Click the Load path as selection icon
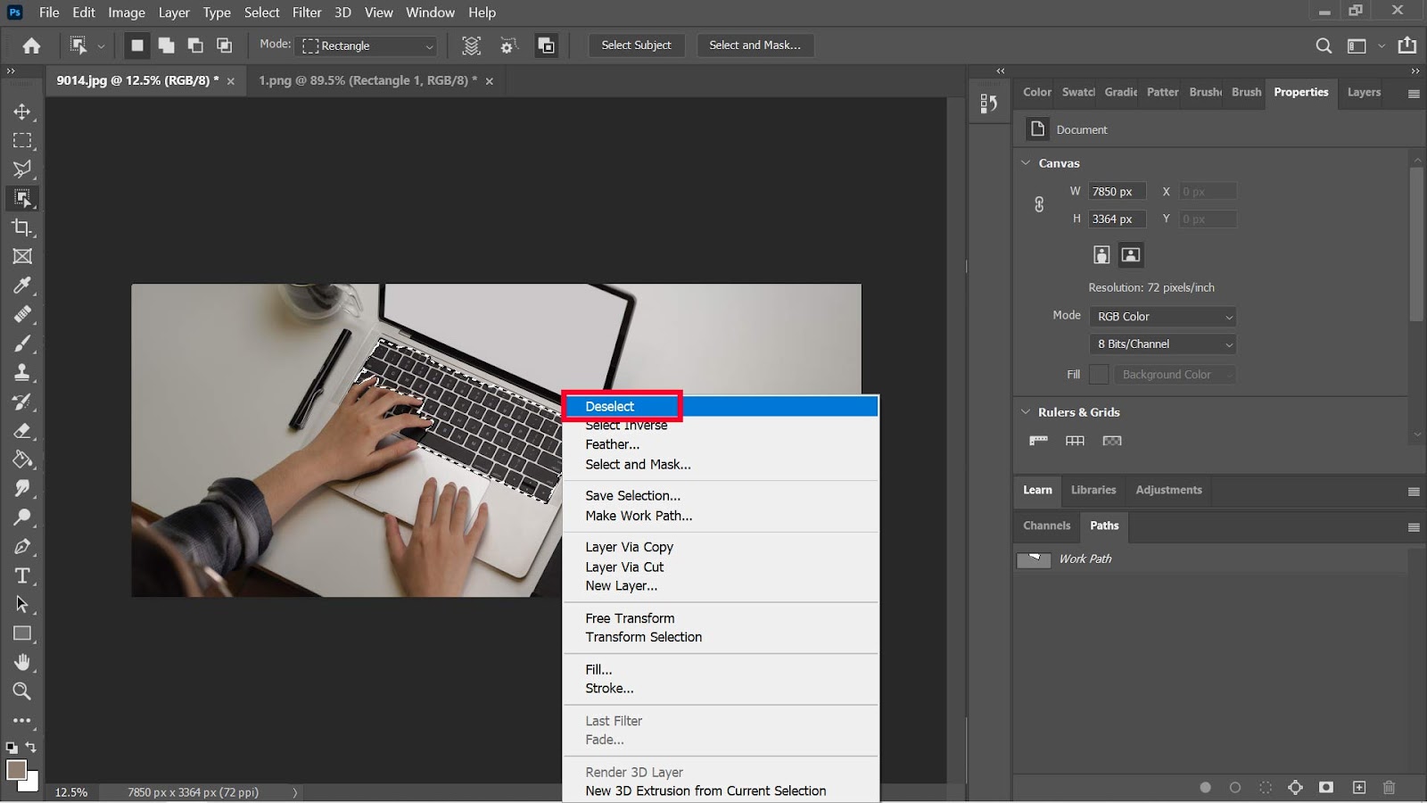 (x=1266, y=788)
